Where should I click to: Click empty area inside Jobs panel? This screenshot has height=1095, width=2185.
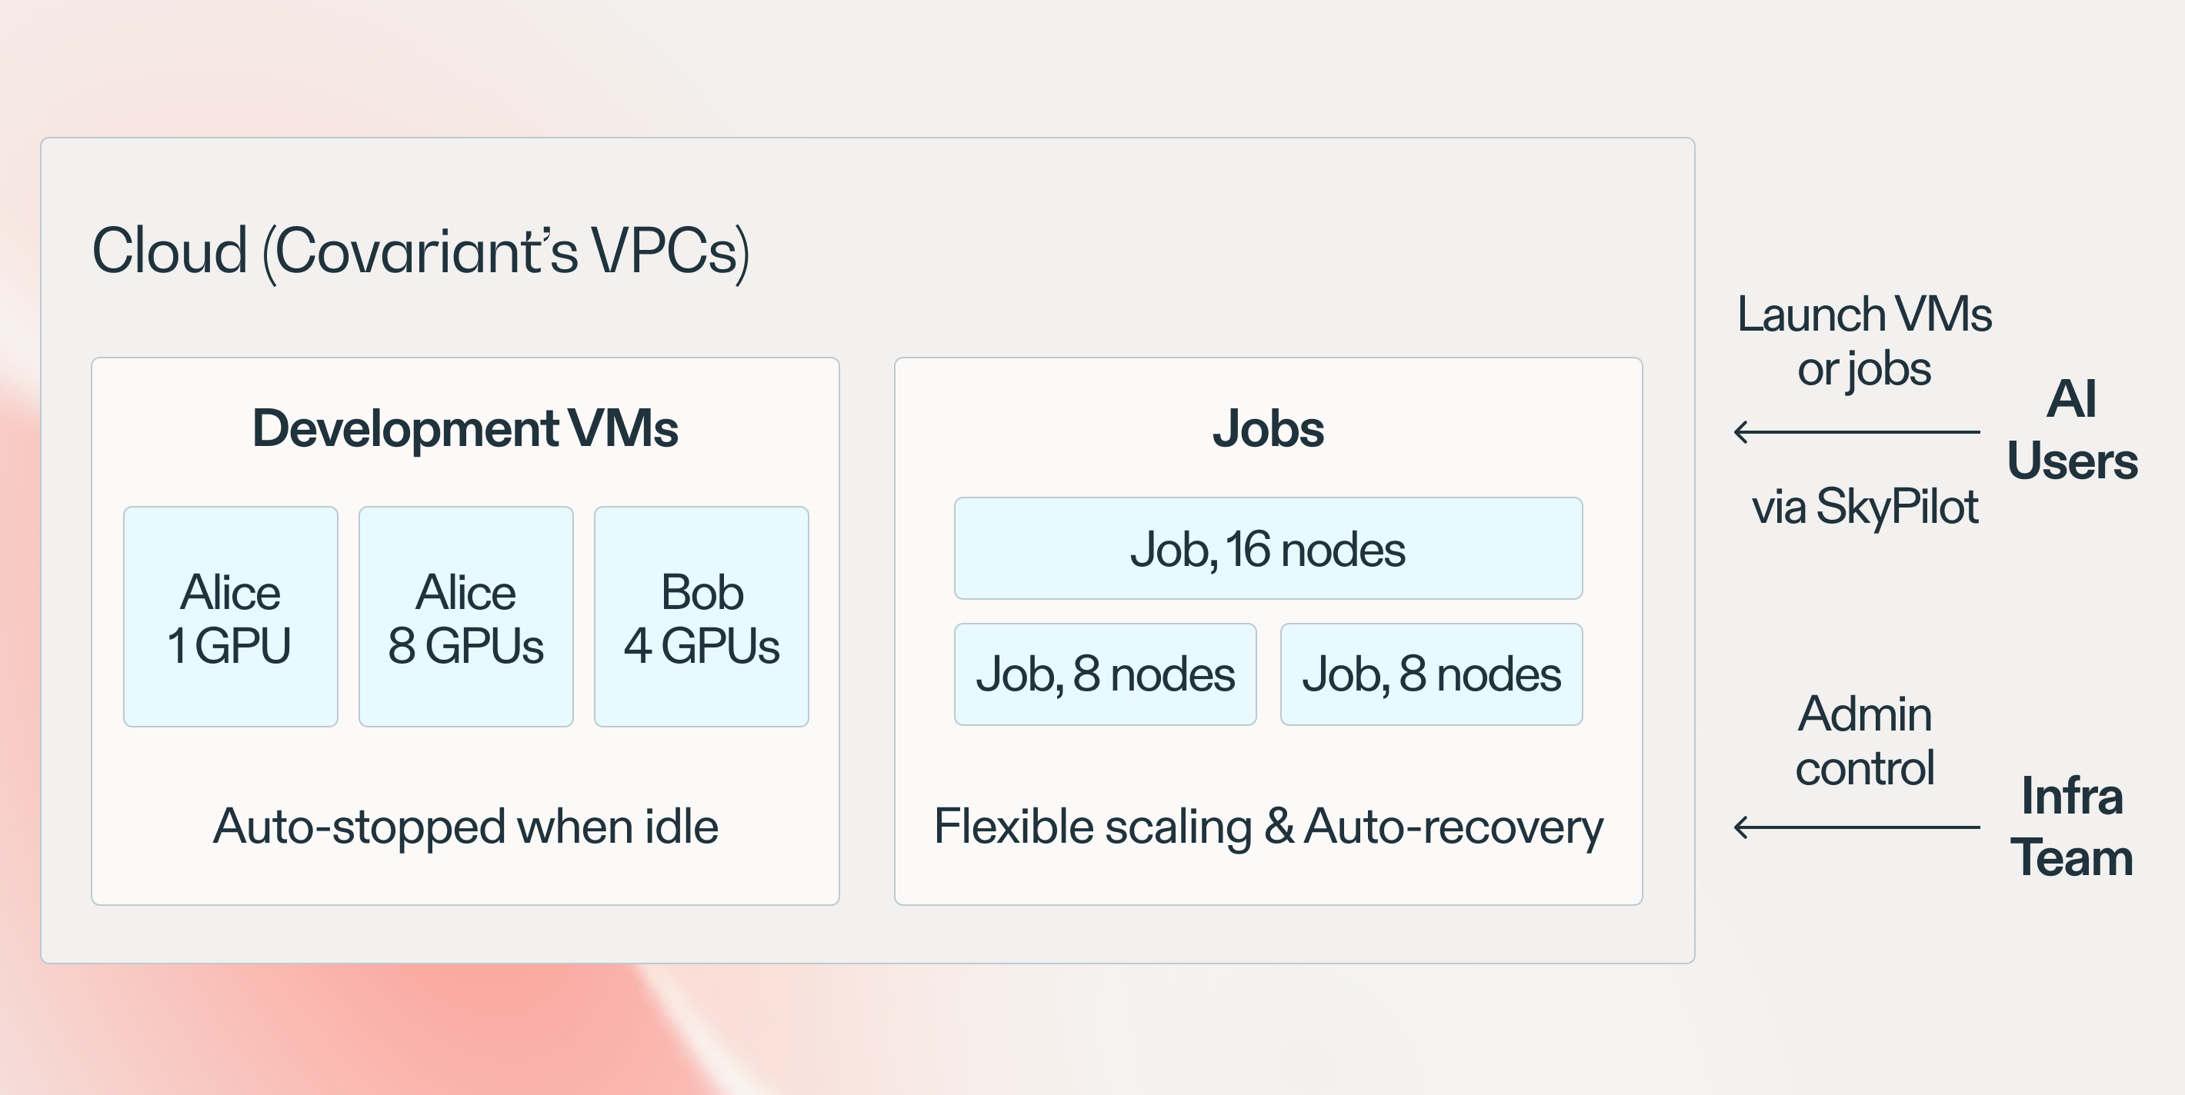(x=1268, y=763)
